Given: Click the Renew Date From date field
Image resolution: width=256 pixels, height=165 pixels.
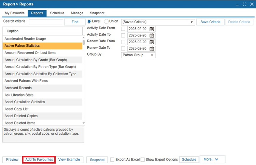Looking at the screenshot, I should [139, 42].
